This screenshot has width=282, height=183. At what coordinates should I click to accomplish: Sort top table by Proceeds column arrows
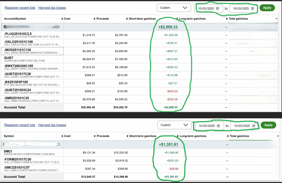click(127, 19)
